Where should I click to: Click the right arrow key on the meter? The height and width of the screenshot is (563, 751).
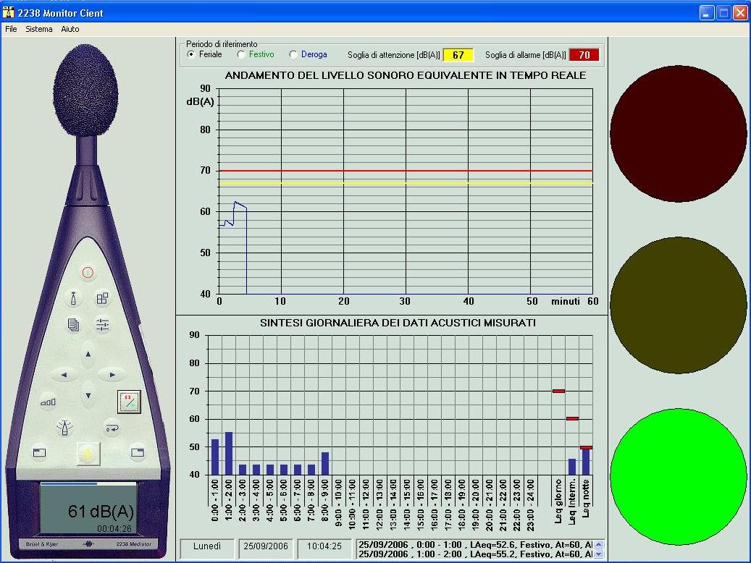[x=112, y=374]
